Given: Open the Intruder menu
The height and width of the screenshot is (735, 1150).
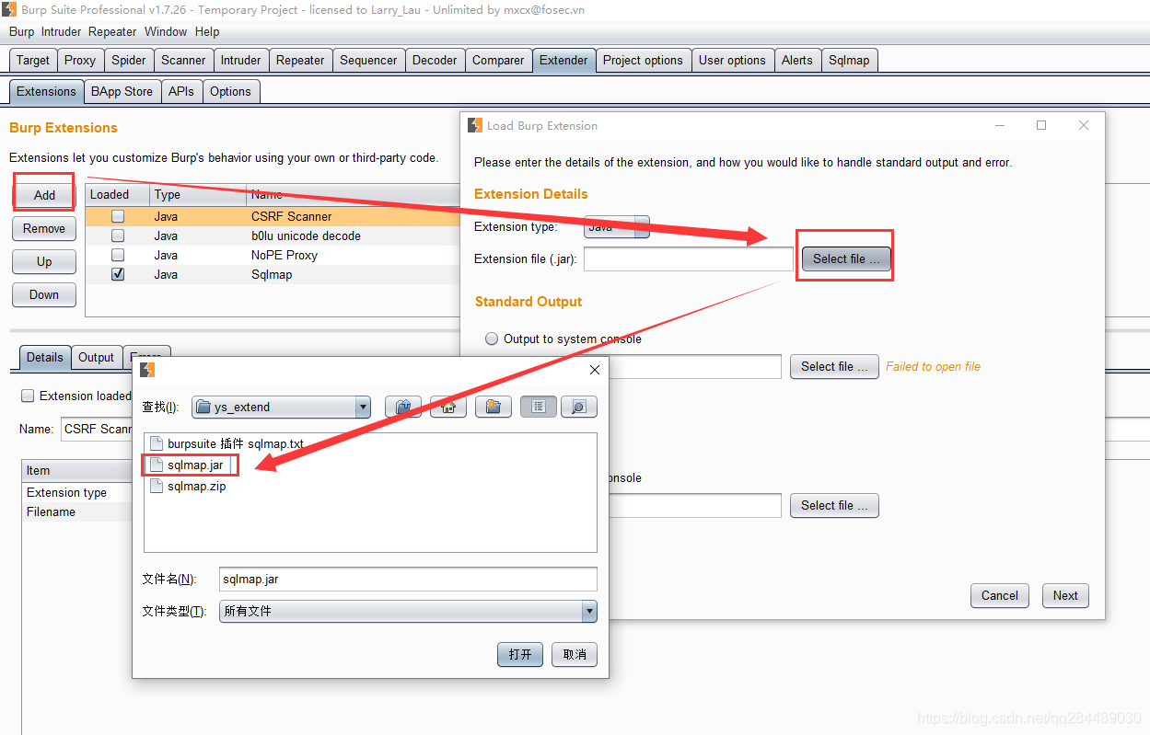Looking at the screenshot, I should pyautogui.click(x=62, y=31).
